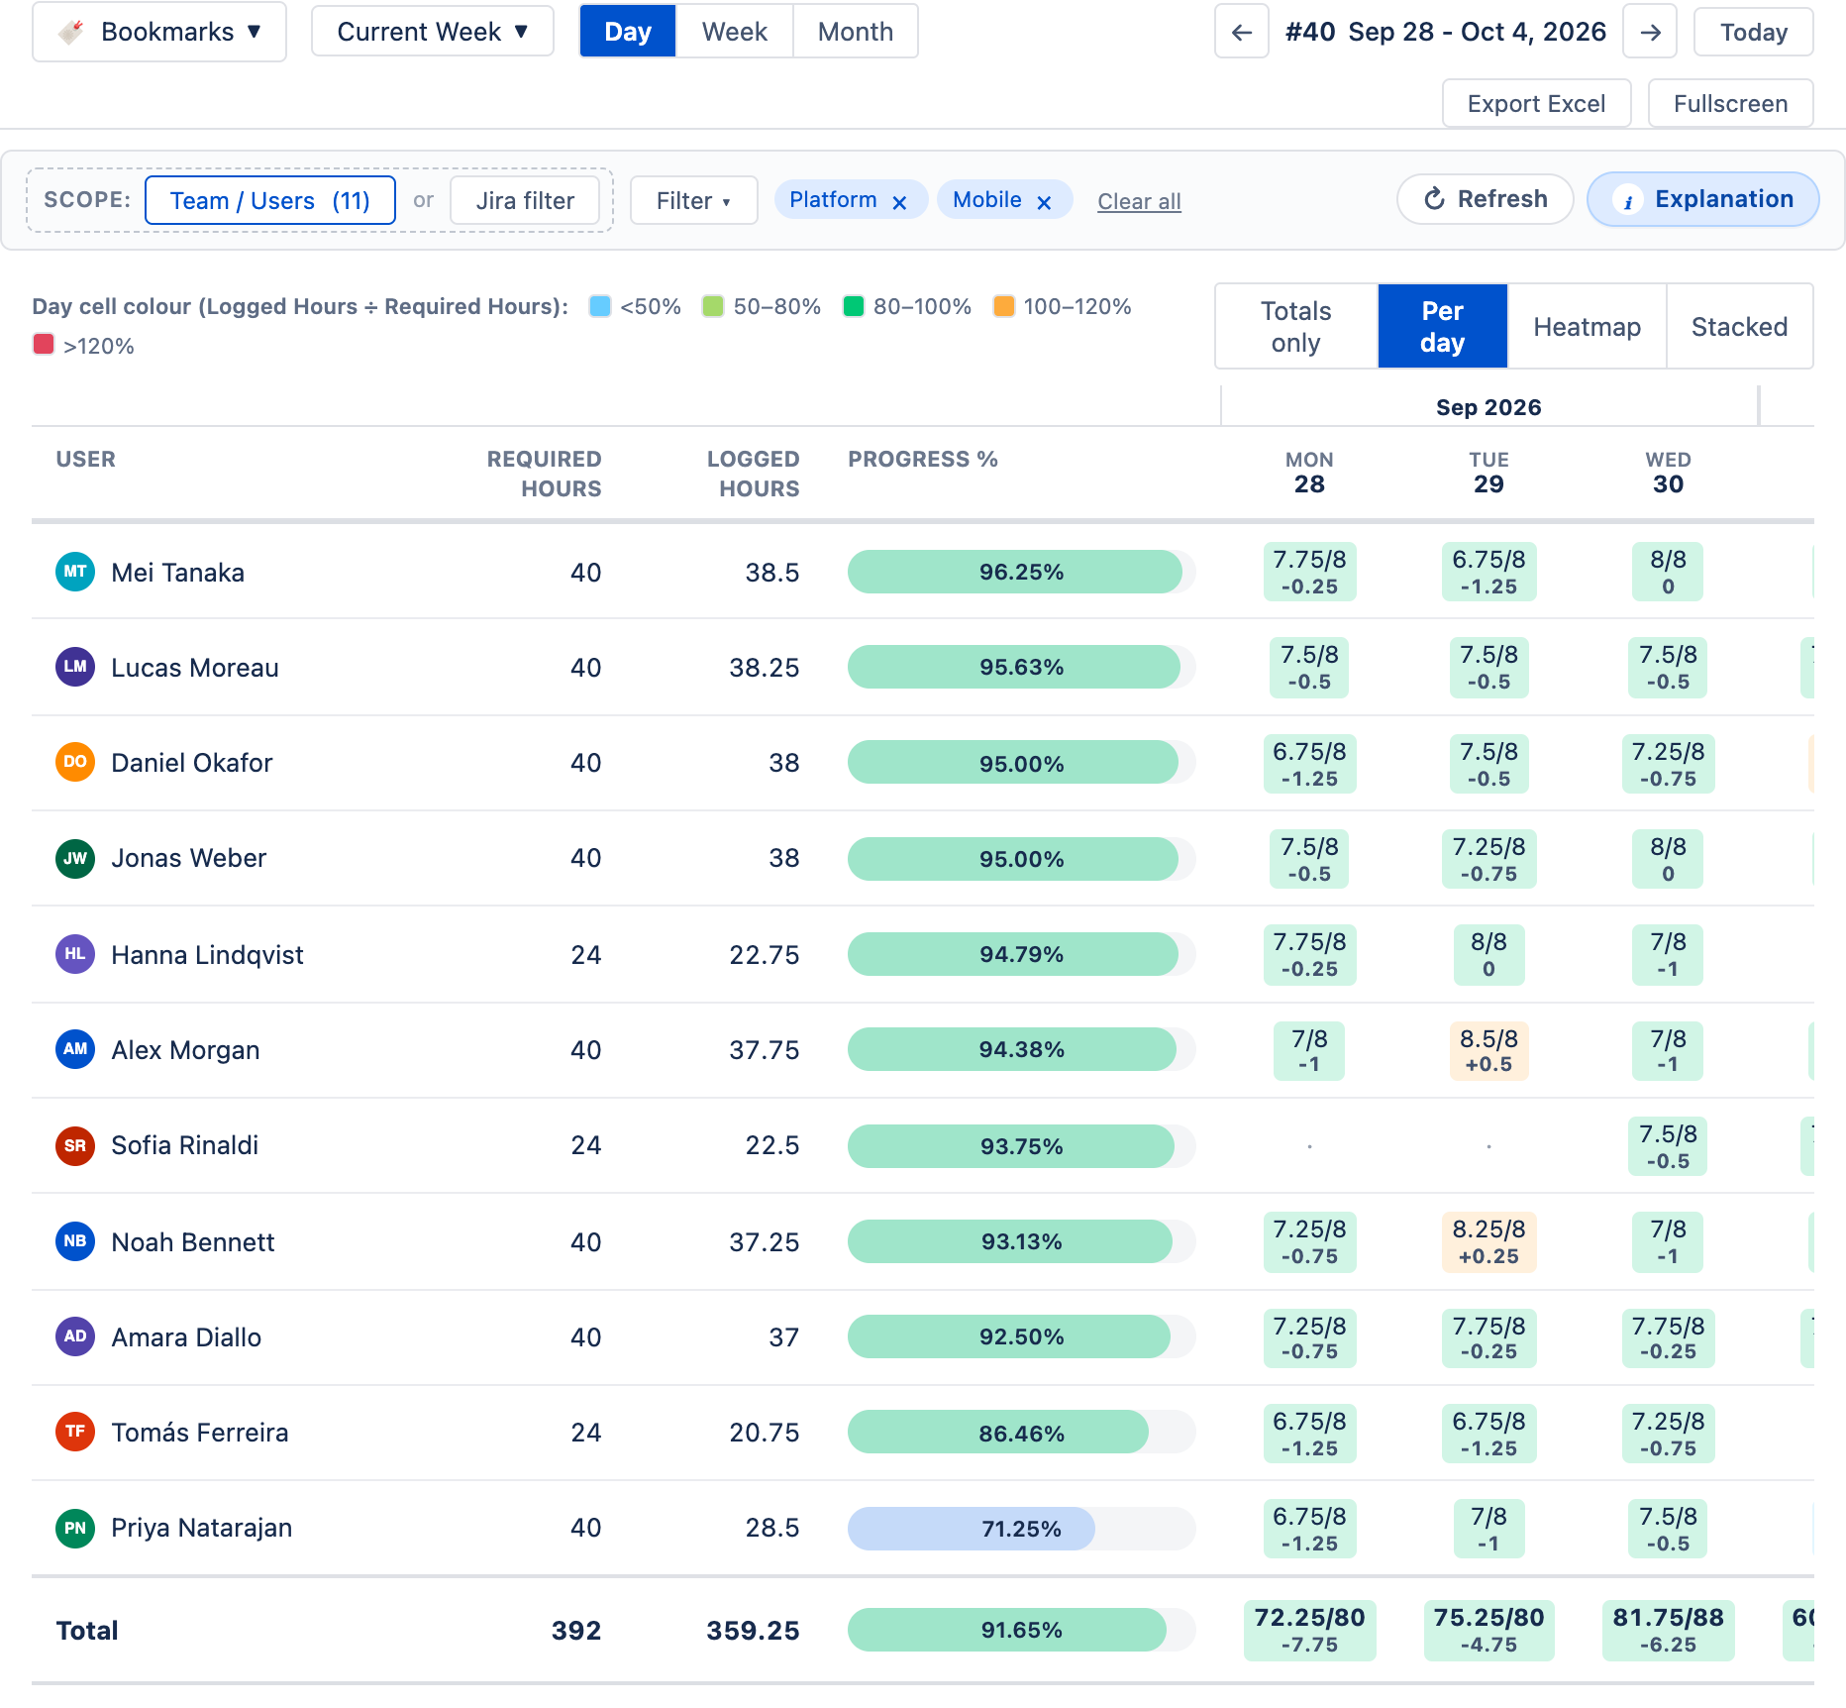Image resolution: width=1846 pixels, height=1708 pixels.
Task: Open Team / Users (11) scope selector
Action: coord(270,201)
